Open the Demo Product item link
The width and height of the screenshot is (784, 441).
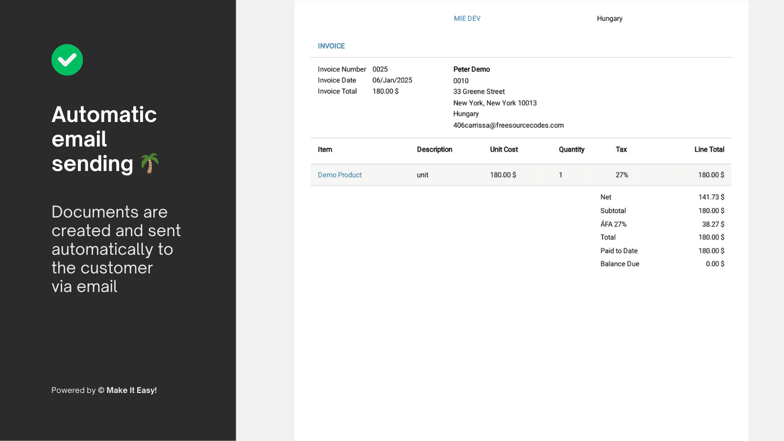(x=340, y=175)
